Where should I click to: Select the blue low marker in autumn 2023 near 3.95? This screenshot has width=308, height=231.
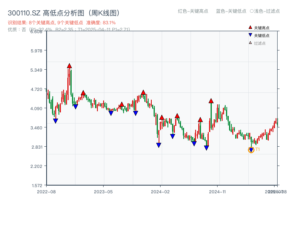[136, 113]
